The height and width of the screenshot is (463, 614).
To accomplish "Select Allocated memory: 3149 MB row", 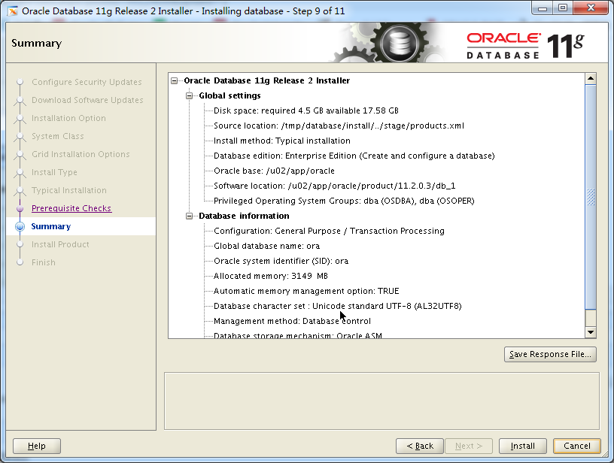I will point(271,277).
